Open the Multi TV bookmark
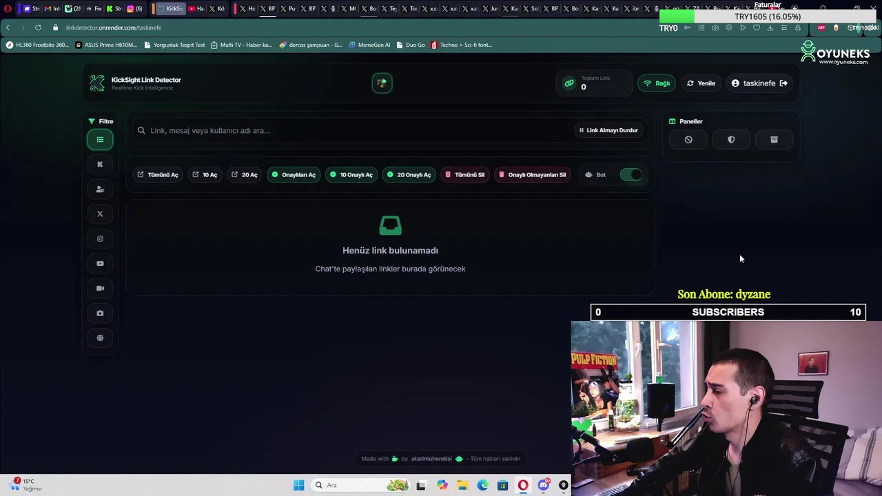882x496 pixels. (x=241, y=45)
